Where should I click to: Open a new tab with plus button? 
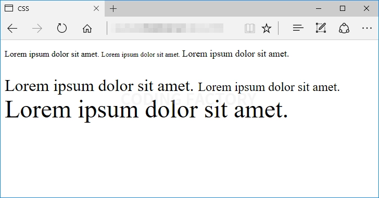click(113, 9)
